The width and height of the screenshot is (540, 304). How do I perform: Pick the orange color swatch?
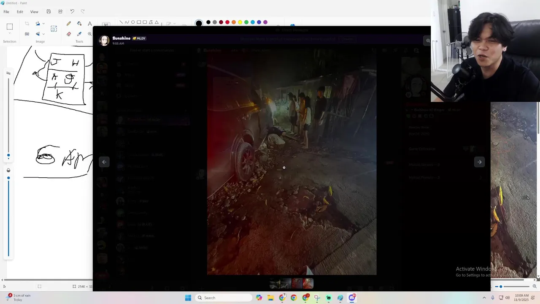pyautogui.click(x=234, y=22)
